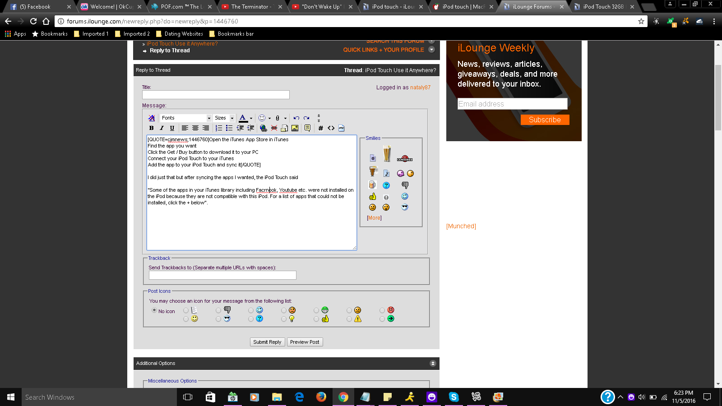The image size is (722, 406).
Task: Insert the censored smilie
Action: 405,159
